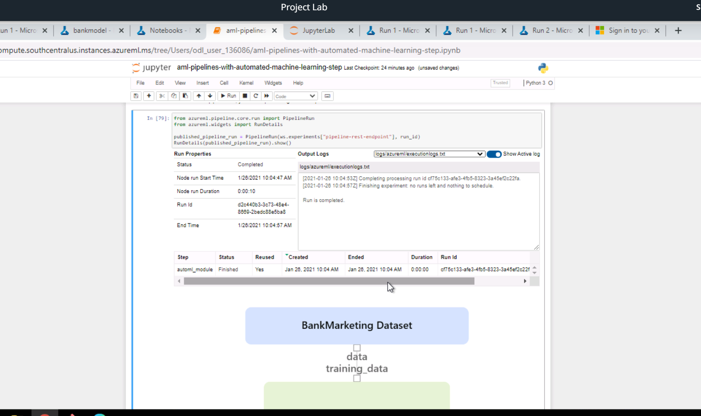Screen dimensions: 701x416
Task: Disable the Show Active log toggle
Action: click(494, 153)
